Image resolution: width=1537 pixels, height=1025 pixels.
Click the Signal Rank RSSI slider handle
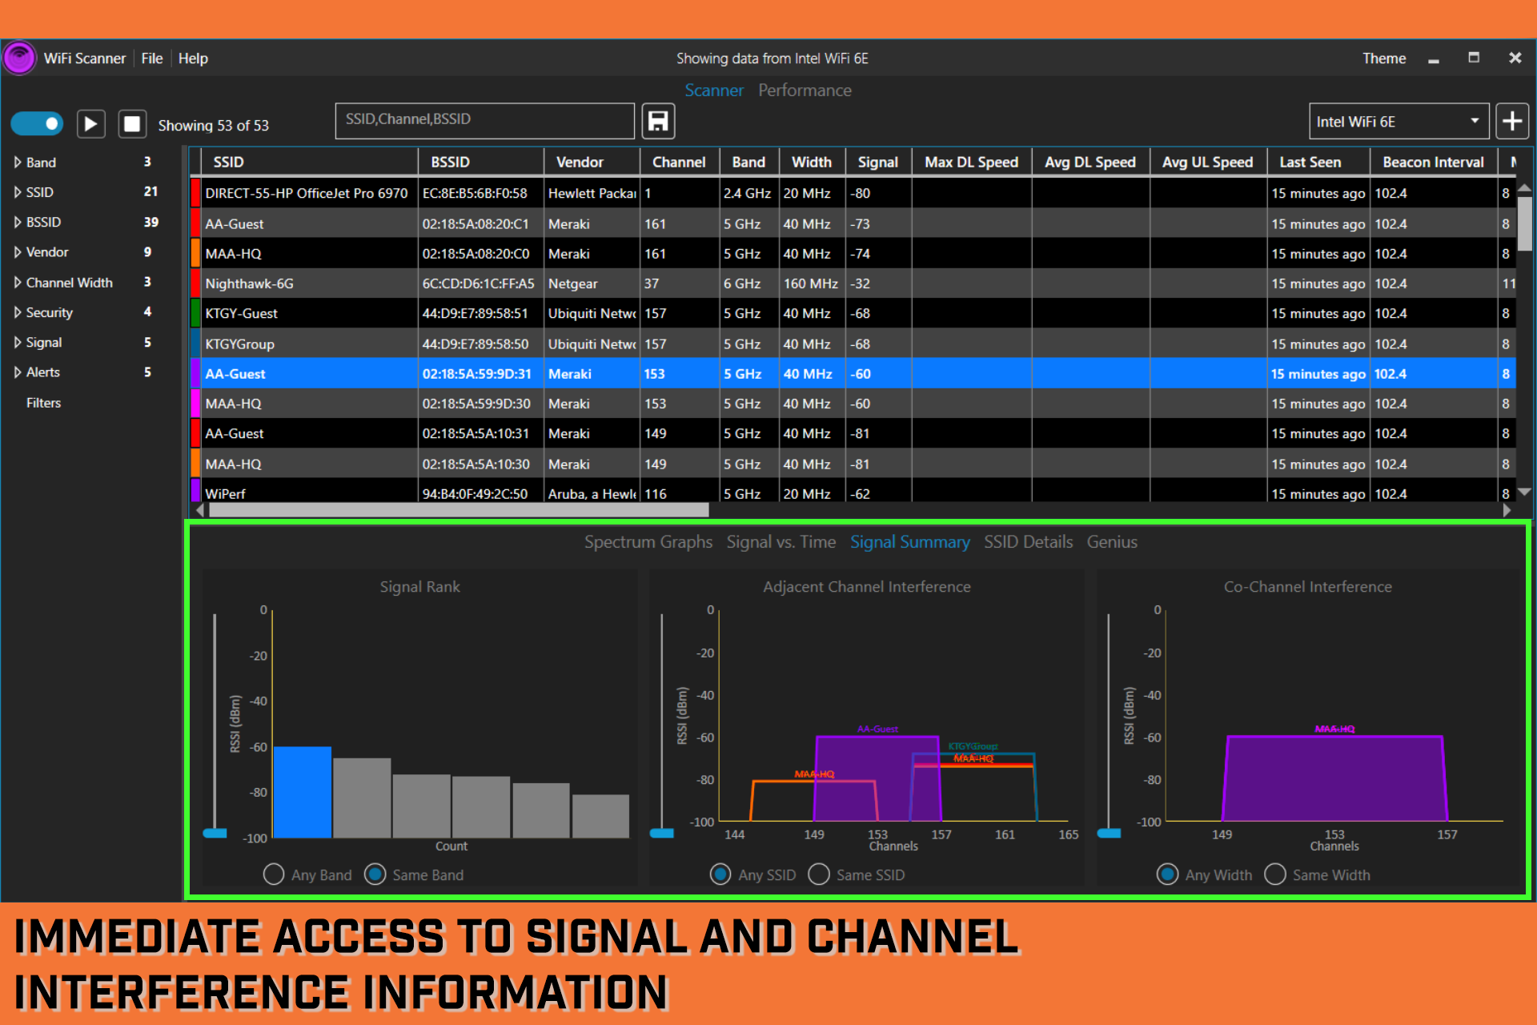pyautogui.click(x=215, y=834)
